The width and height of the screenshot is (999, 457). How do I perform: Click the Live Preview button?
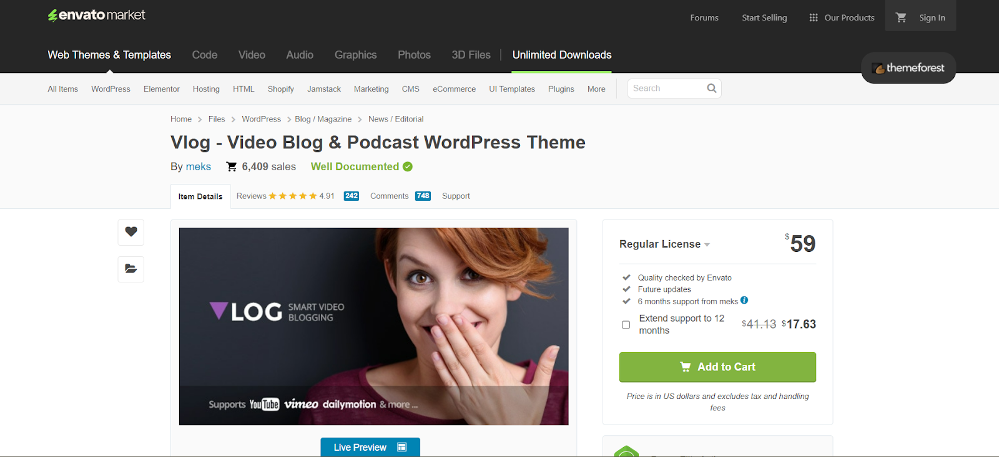click(x=370, y=447)
